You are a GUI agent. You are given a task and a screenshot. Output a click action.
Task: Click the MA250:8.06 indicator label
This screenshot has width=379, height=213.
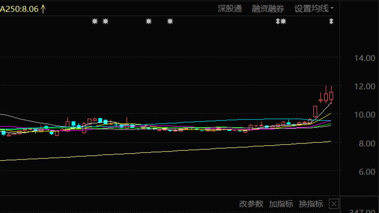tap(19, 9)
